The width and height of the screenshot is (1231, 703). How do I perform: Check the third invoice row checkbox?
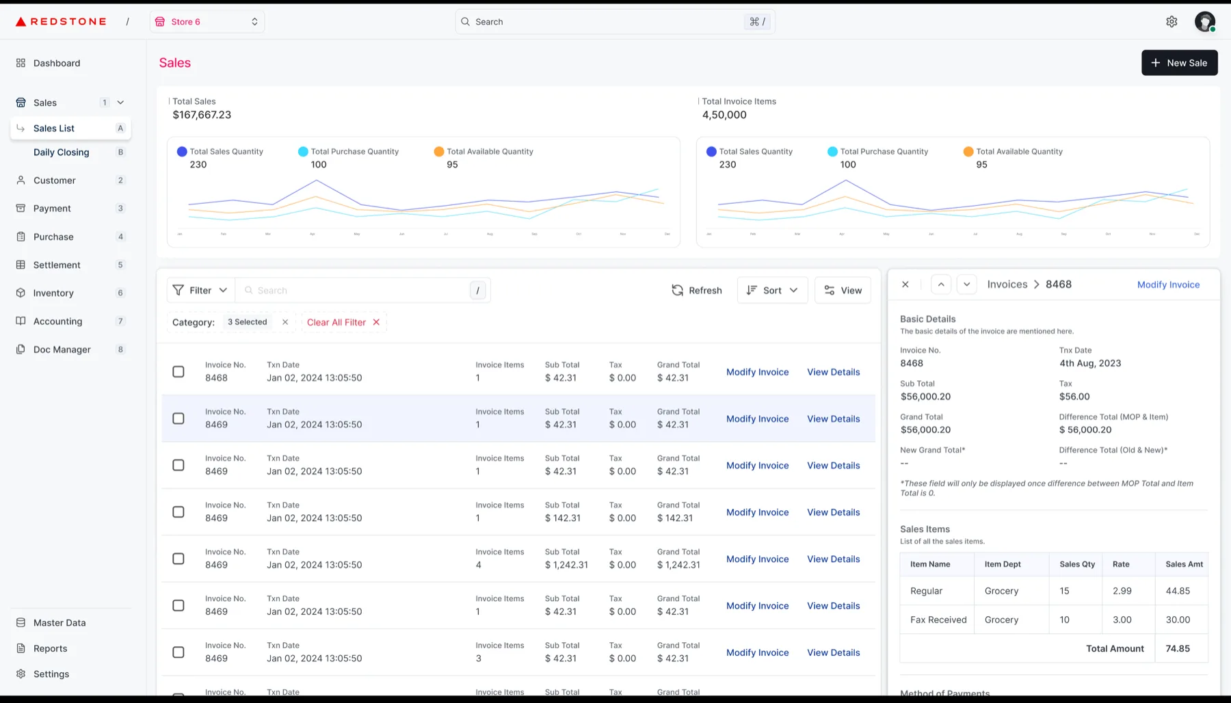(178, 465)
